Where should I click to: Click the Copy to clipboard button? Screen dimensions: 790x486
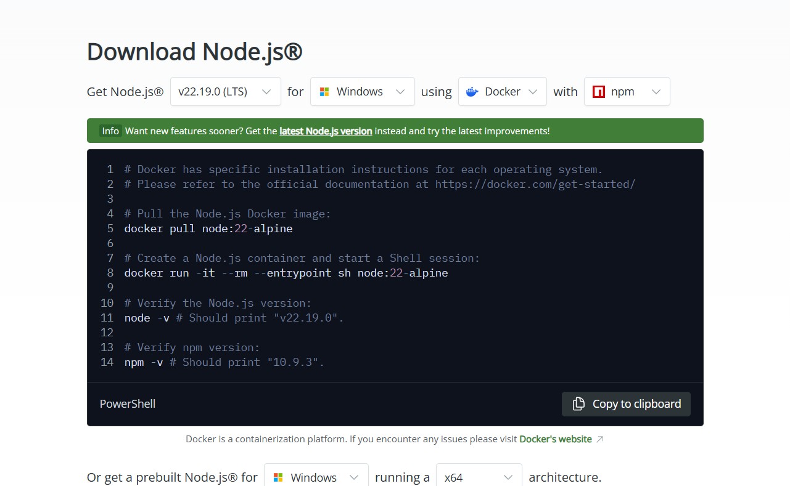tap(626, 404)
